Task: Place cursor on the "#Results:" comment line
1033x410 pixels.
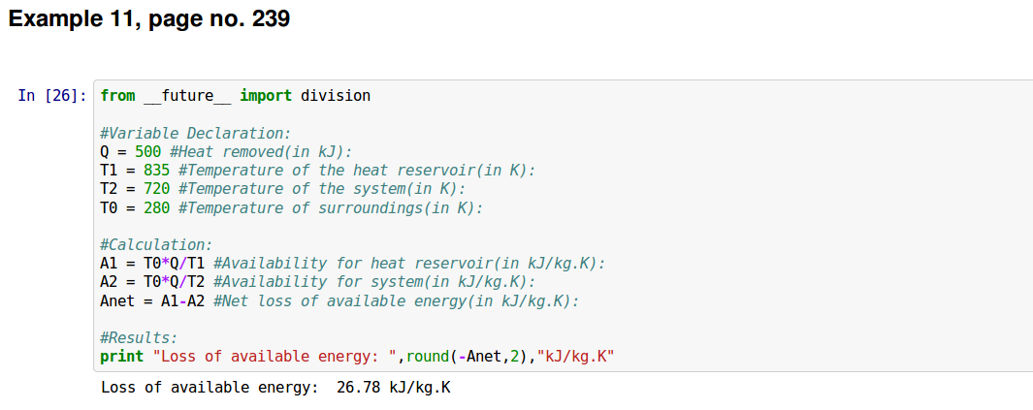Action: pos(139,338)
